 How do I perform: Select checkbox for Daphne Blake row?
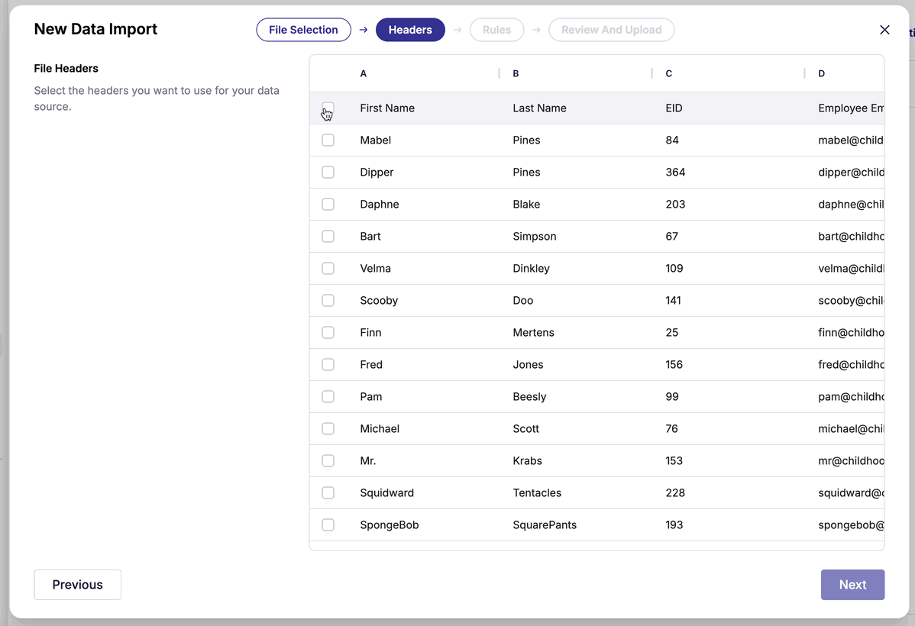pos(328,204)
